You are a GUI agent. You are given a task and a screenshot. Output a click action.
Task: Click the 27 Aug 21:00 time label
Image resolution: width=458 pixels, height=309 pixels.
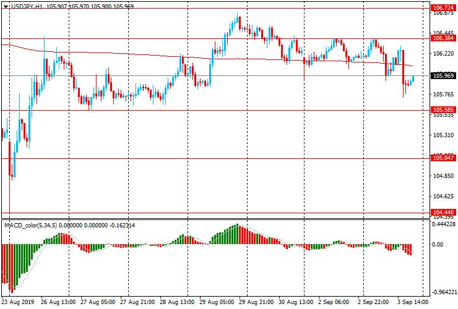tap(137, 302)
